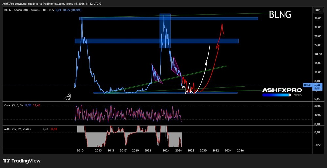Click the TradingView wordmark link
The image size is (327, 168).
click(26, 161)
